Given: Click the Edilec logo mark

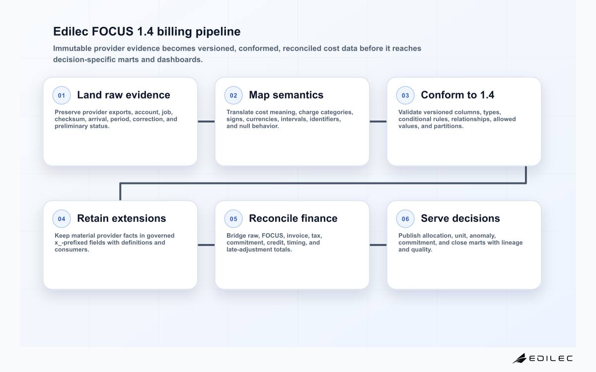Looking at the screenshot, I should 520,358.
